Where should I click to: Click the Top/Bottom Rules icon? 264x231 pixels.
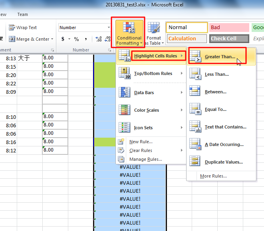[124, 73]
